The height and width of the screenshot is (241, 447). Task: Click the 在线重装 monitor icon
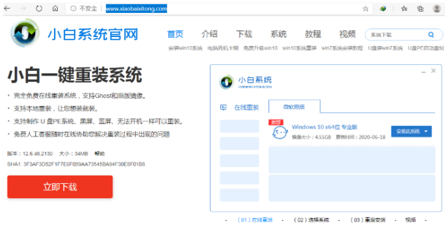point(224,107)
